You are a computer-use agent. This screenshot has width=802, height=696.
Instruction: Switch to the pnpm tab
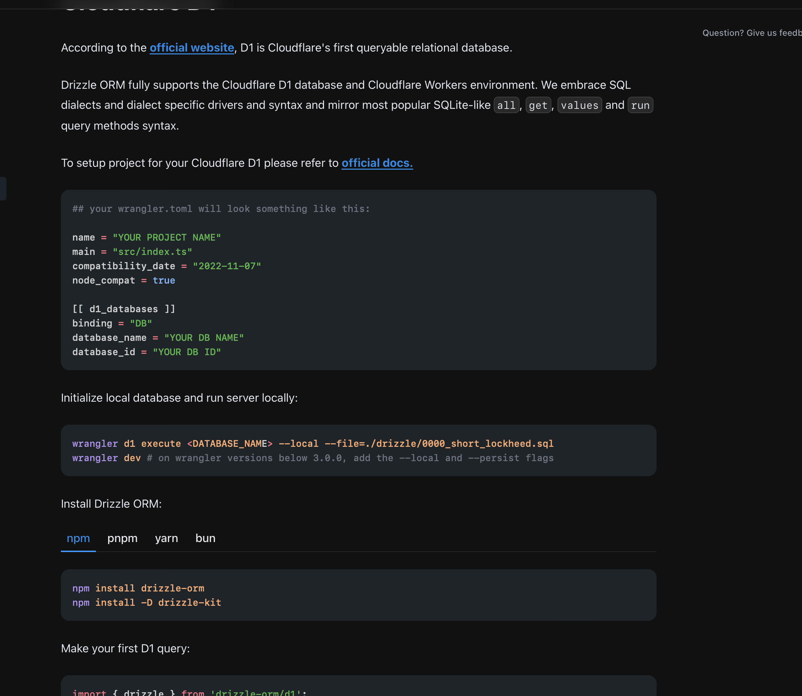122,538
